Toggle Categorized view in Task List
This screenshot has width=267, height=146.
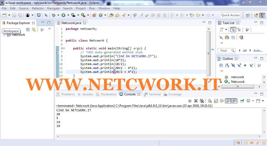(233, 30)
